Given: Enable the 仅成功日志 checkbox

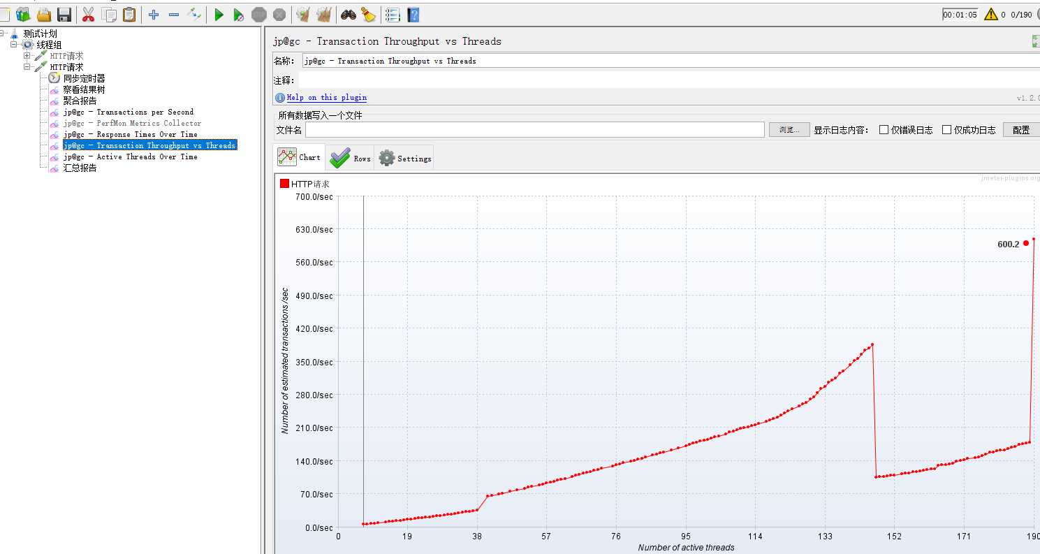Looking at the screenshot, I should point(946,130).
